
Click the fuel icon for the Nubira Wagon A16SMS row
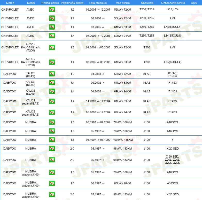[x=52, y=183]
